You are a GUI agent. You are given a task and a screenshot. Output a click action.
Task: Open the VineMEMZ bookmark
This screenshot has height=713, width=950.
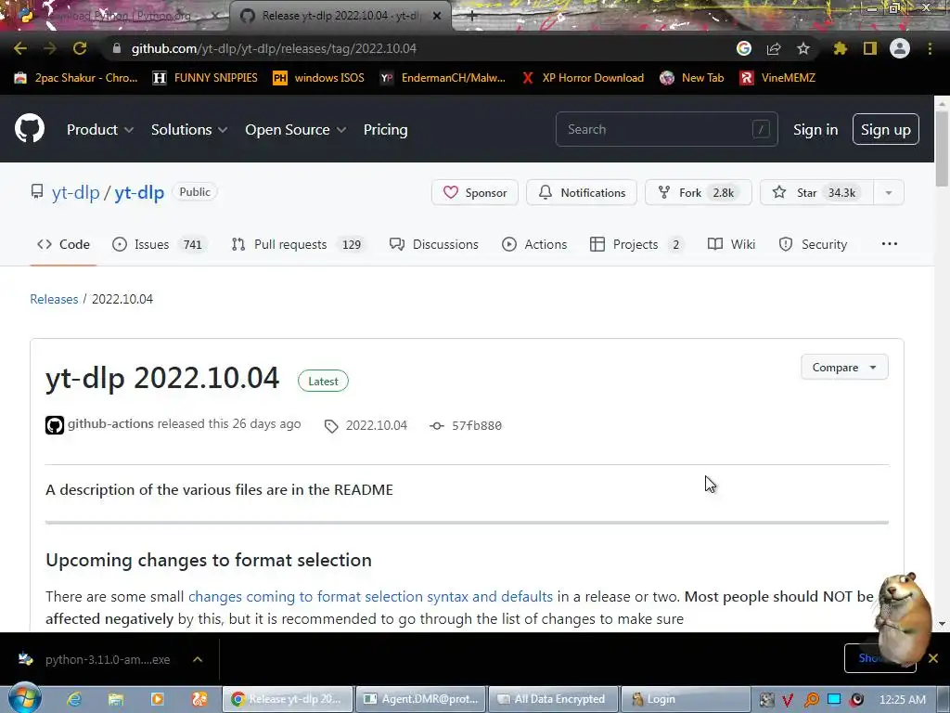[778, 78]
